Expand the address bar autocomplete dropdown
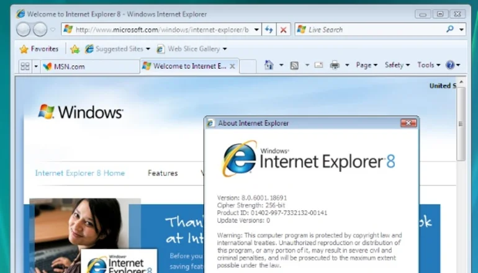478x273 pixels. point(256,30)
